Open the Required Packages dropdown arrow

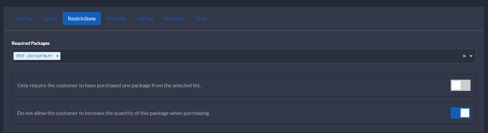click(471, 56)
